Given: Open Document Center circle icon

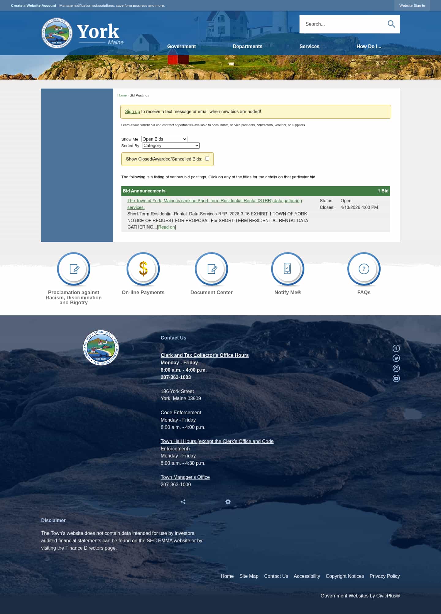Looking at the screenshot, I should point(211,269).
